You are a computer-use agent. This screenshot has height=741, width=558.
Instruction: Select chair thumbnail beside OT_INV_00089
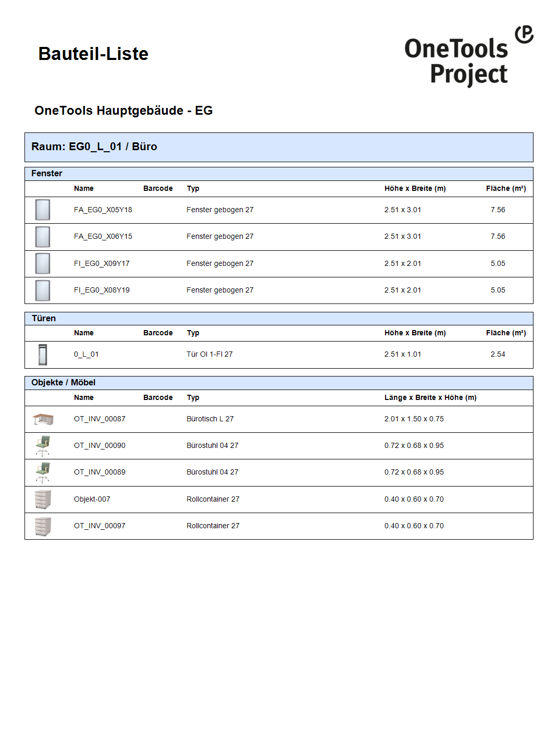click(43, 472)
